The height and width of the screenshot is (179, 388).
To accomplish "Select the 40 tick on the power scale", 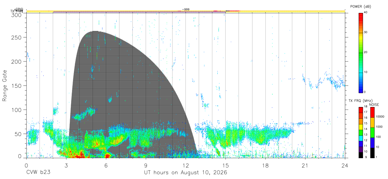I will coord(366,12).
